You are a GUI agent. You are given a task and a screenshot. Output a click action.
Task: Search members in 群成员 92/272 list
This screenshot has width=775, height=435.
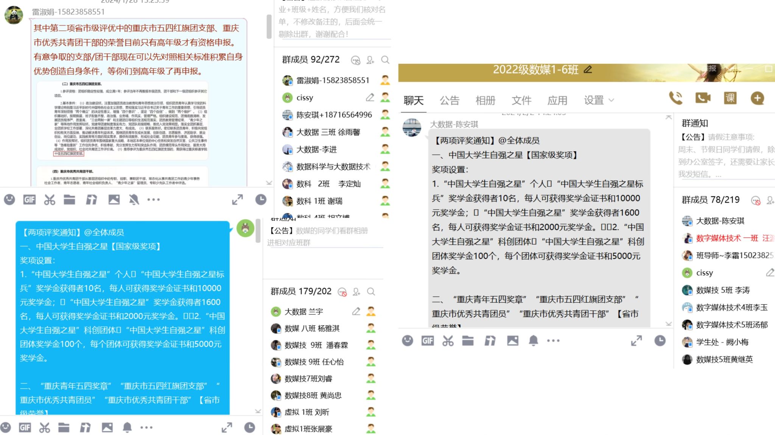coord(385,60)
